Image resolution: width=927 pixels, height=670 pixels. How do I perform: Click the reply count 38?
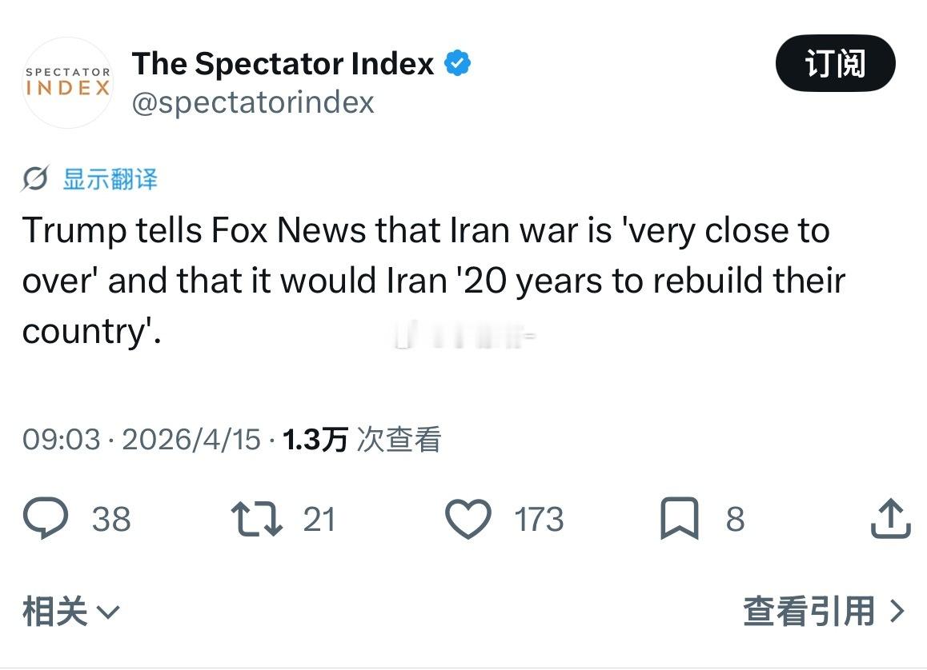[110, 520]
